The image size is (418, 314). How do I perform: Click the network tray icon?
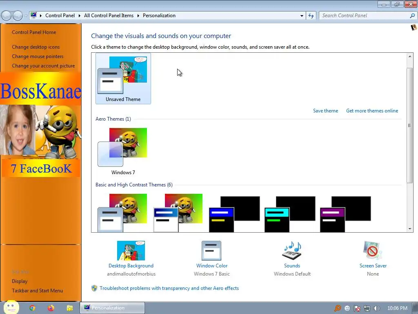pos(367,308)
